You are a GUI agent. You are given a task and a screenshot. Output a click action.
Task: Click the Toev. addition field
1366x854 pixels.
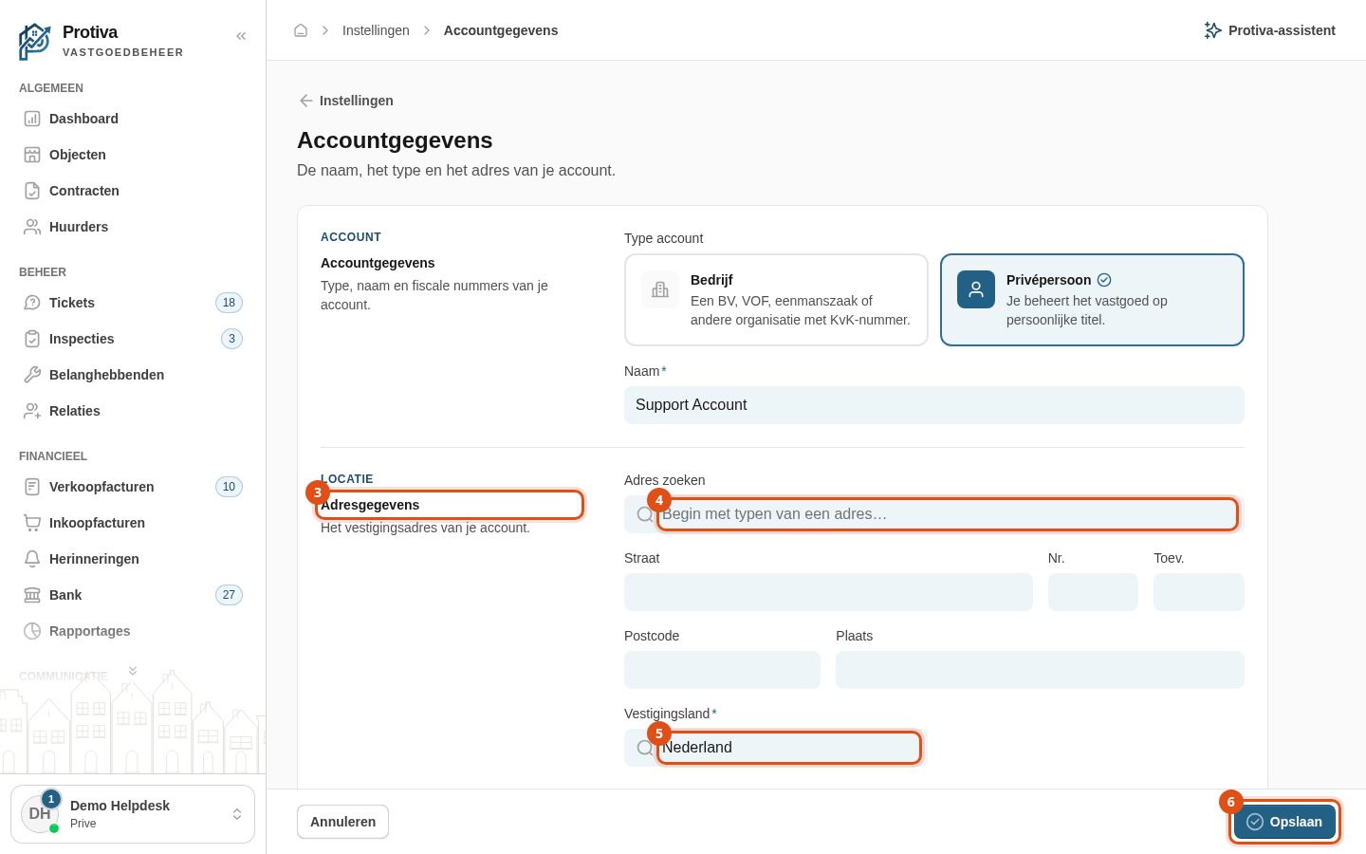tap(1199, 592)
